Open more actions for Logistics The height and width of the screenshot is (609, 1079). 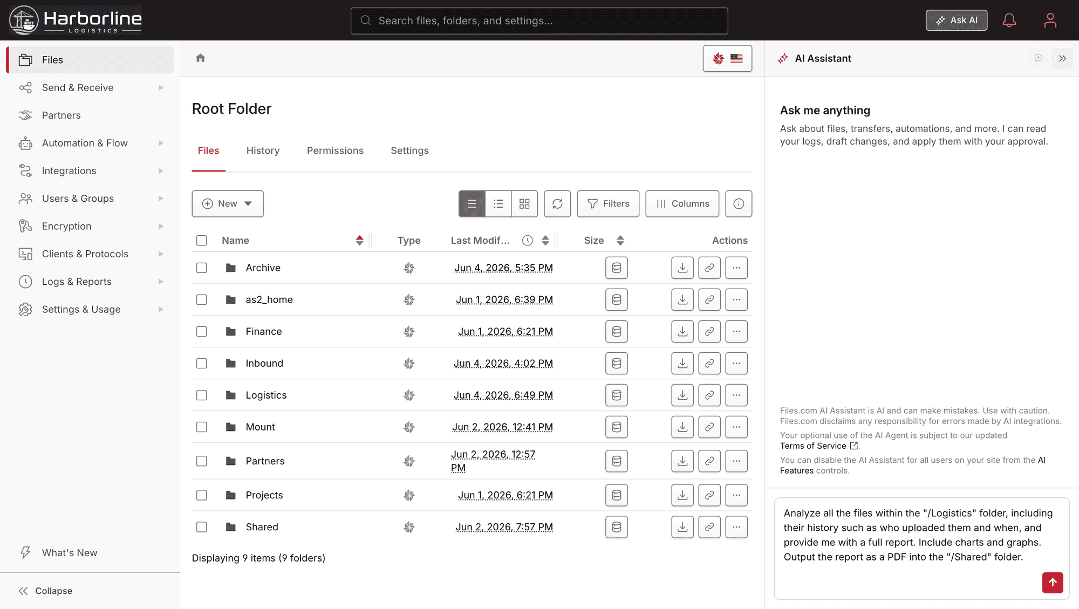point(736,395)
